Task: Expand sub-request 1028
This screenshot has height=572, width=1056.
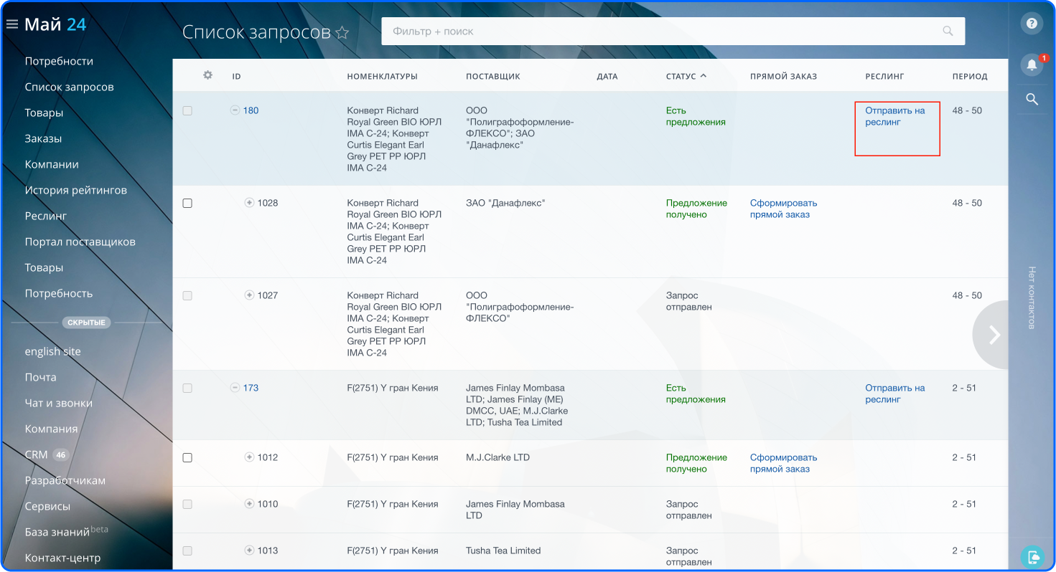Action: pyautogui.click(x=249, y=203)
